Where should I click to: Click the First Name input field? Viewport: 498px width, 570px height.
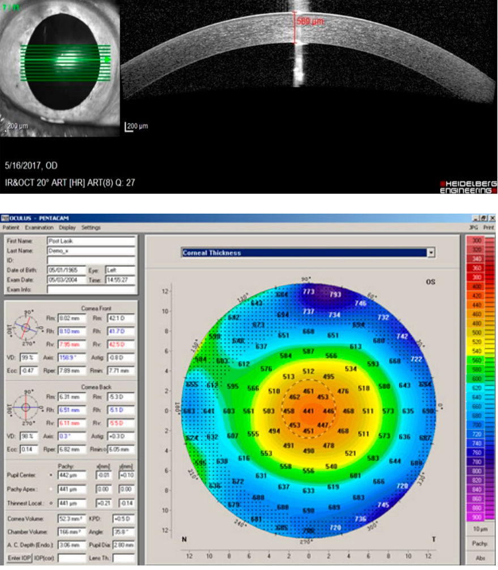pyautogui.click(x=91, y=241)
